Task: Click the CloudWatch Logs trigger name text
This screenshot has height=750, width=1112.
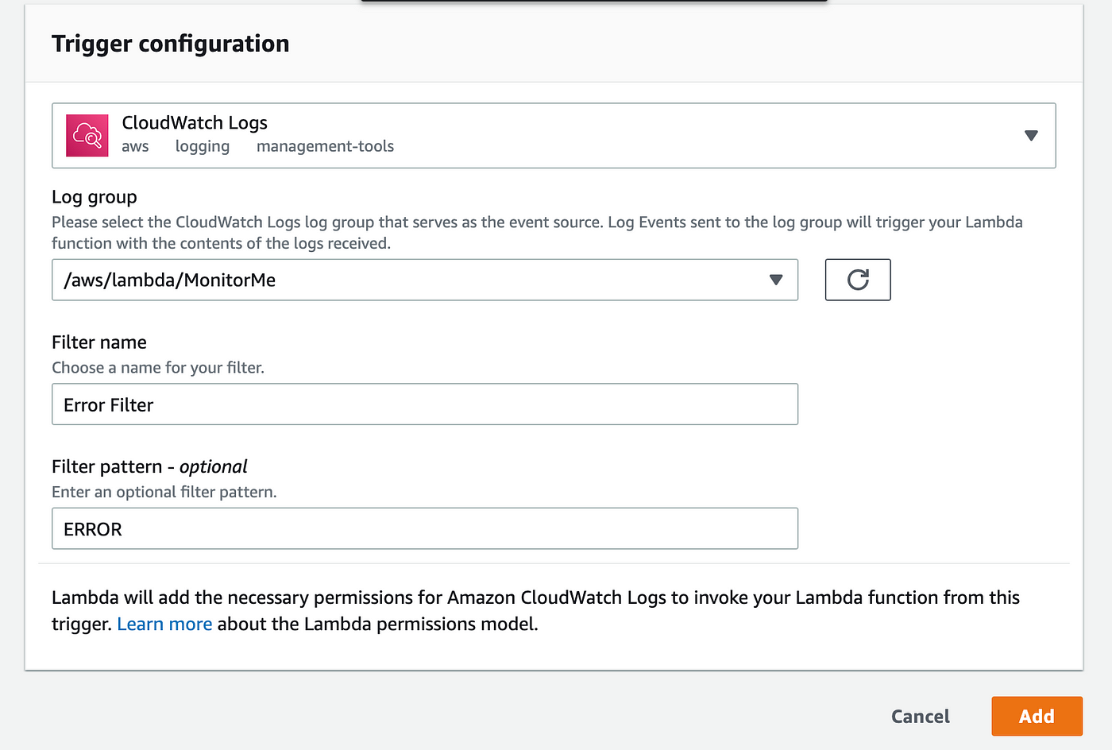Action: click(195, 123)
